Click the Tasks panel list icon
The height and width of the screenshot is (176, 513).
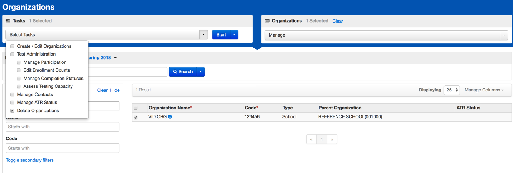coord(8,21)
